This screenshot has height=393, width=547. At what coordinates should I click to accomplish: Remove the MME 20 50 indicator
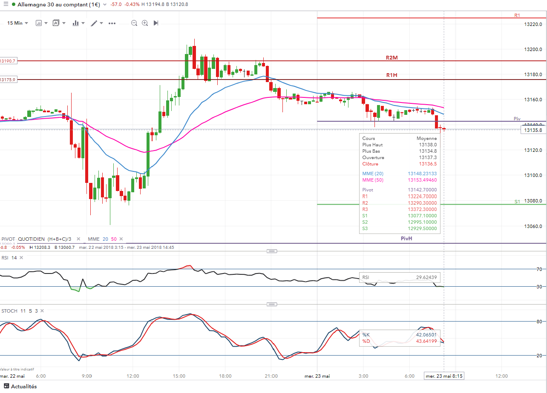pos(121,239)
